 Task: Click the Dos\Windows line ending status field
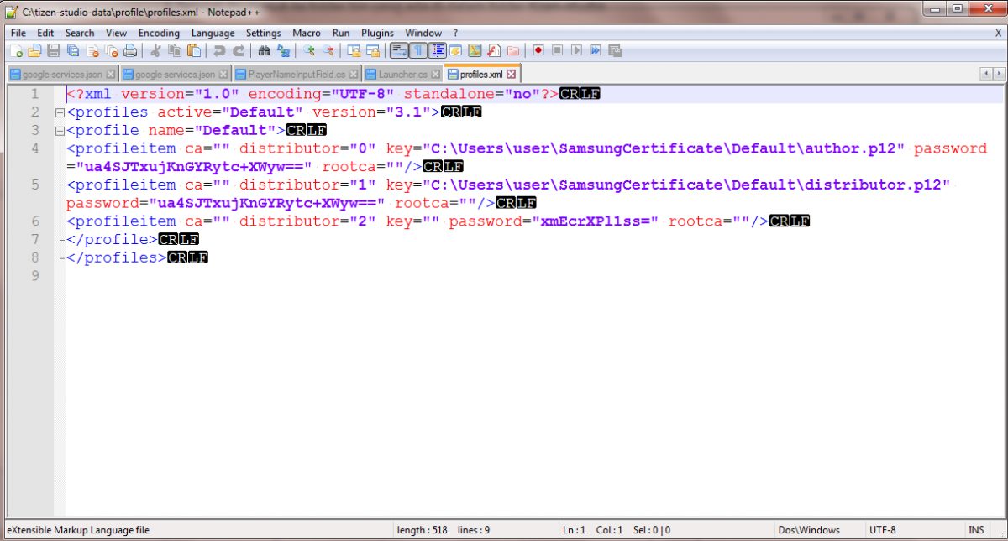(809, 530)
